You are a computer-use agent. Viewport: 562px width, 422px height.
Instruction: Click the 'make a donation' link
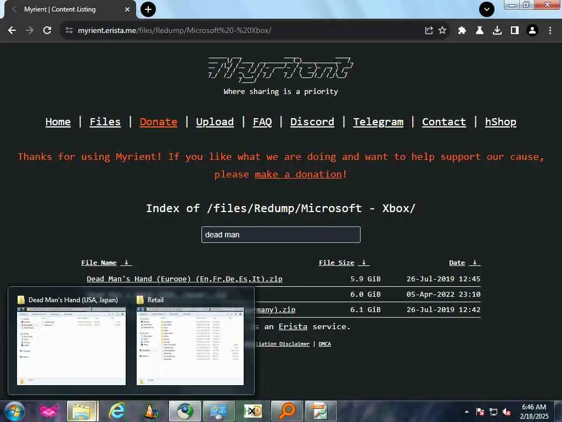[299, 174]
